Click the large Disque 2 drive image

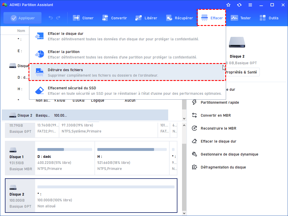[237, 42]
